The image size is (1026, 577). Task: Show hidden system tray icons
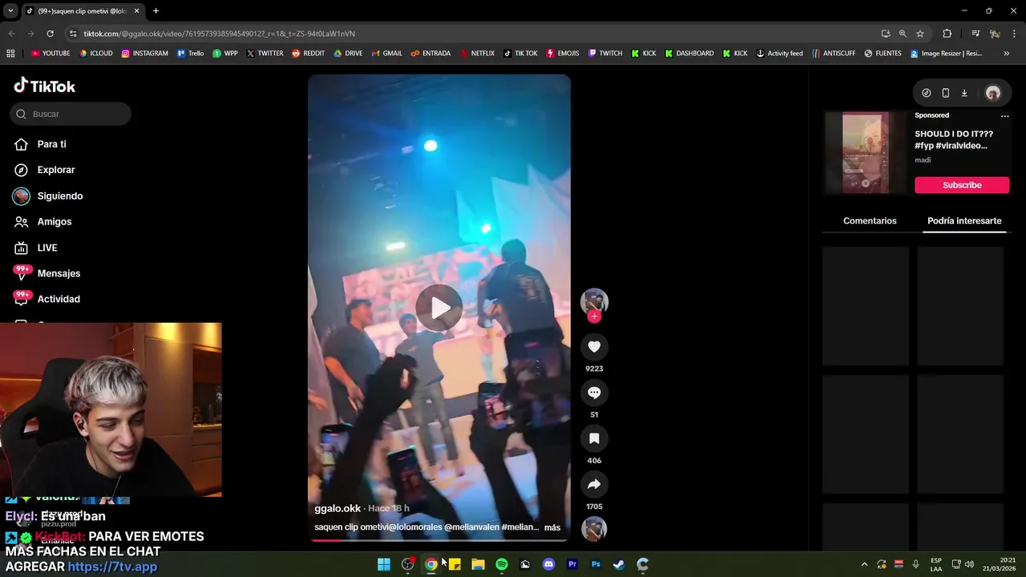click(x=864, y=564)
